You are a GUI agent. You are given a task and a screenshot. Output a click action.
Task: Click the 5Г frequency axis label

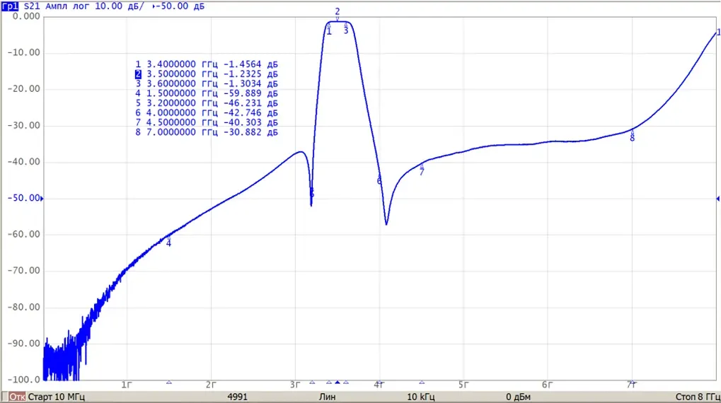[x=463, y=385]
